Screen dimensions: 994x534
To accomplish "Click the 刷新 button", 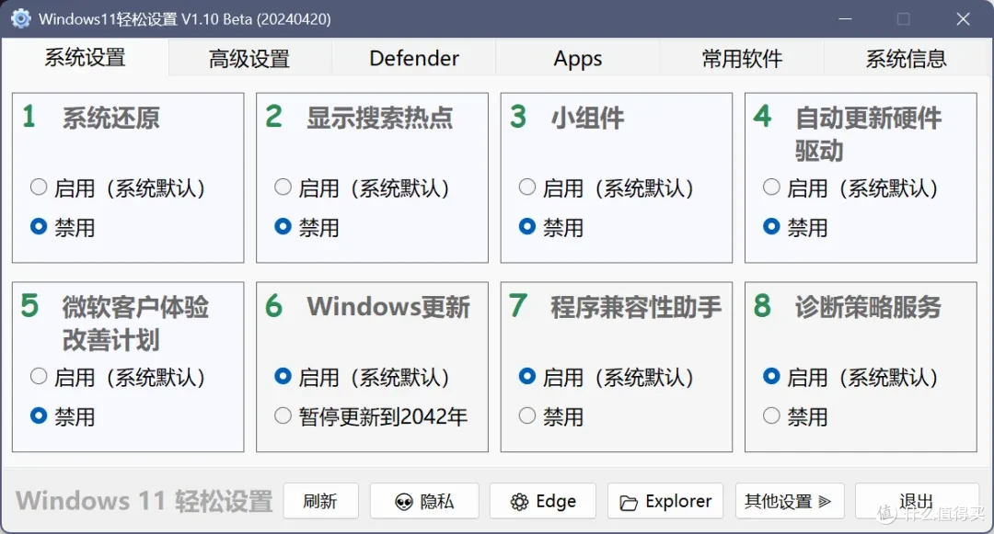I will [x=321, y=501].
